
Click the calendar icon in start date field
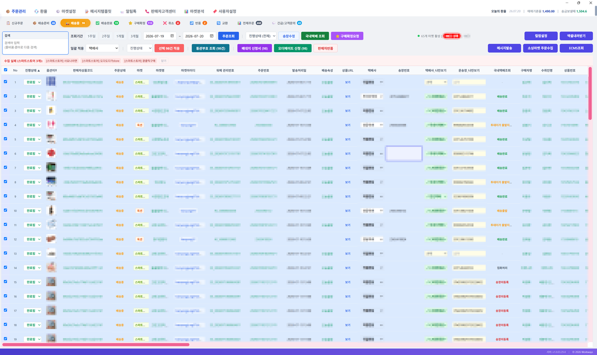[172, 36]
